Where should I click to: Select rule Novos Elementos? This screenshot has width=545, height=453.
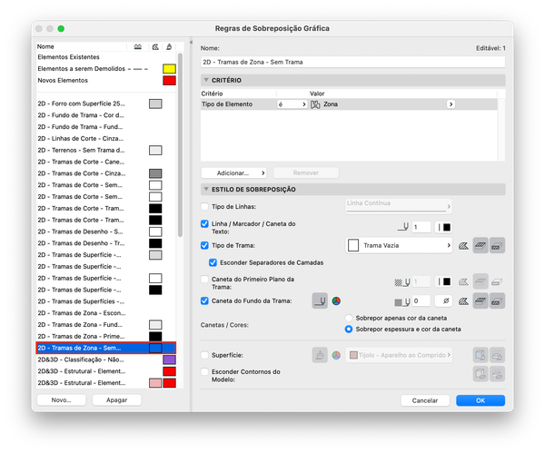pyautogui.click(x=106, y=80)
